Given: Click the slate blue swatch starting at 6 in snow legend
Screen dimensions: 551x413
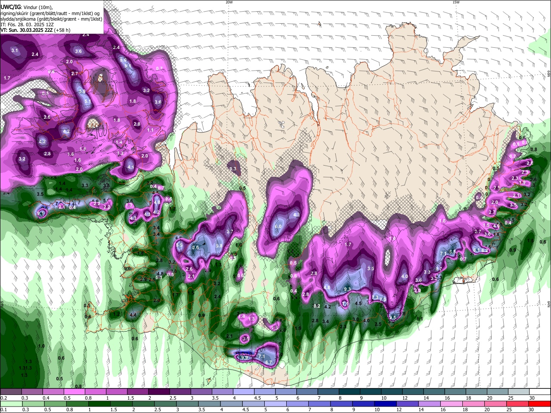Looking at the screenshot, I should click(x=306, y=392).
